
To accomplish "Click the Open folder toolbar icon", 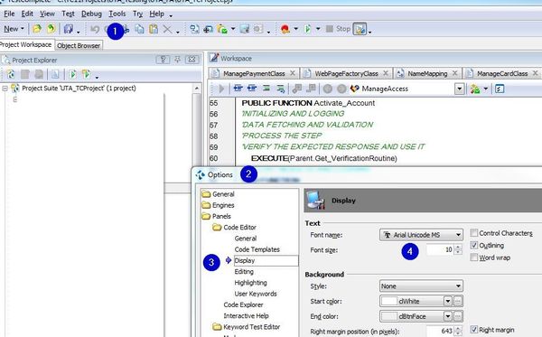I will point(37,29).
